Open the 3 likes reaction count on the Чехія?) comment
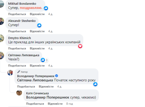The height and width of the screenshot is (107, 145). pos(45,60)
